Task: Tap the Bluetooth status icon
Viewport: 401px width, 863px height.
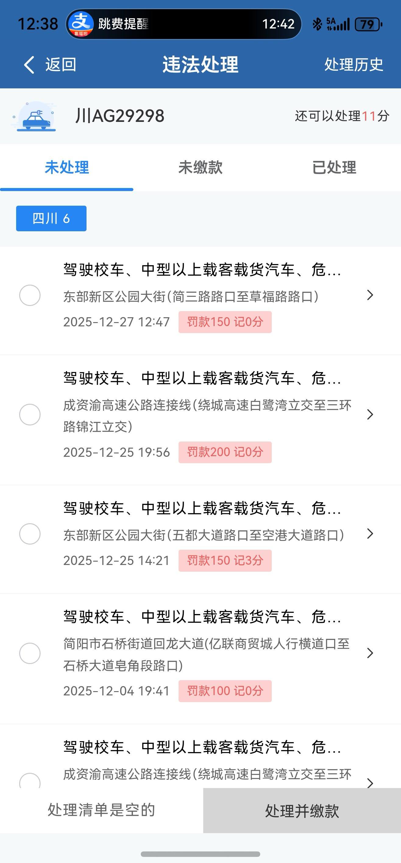Action: coord(317,24)
